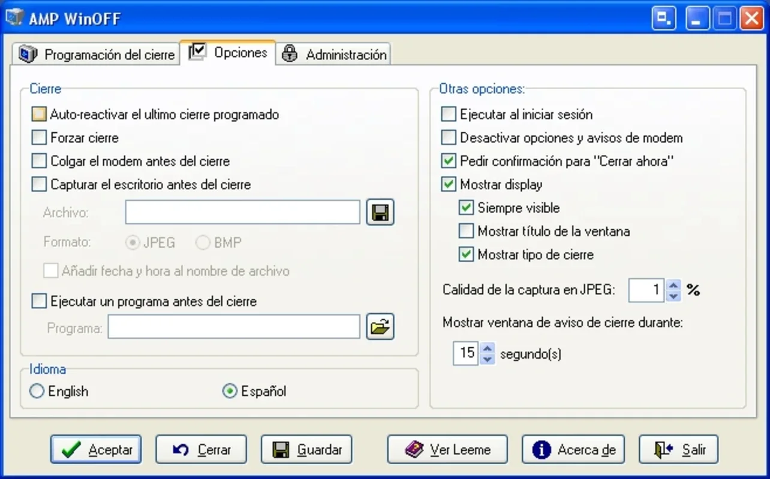Exit the app with Salir button
Image resolution: width=770 pixels, height=479 pixels.
678,450
